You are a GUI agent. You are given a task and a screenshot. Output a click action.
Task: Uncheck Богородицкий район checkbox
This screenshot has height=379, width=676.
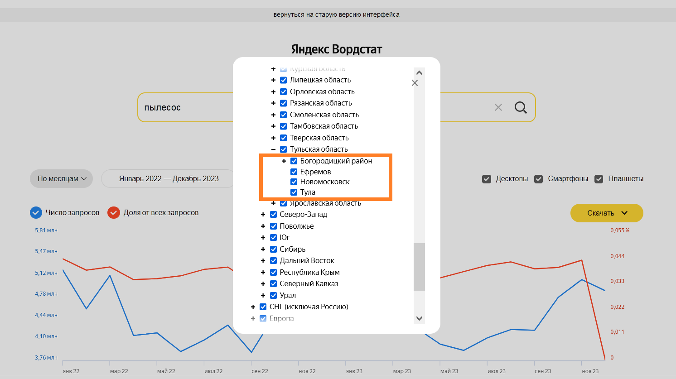click(294, 161)
